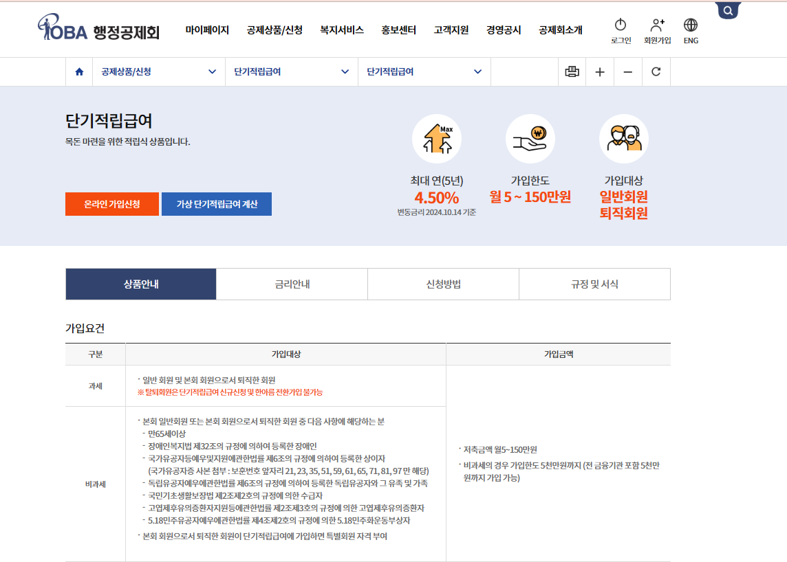Switch to the 신청방법 tab

click(x=443, y=284)
